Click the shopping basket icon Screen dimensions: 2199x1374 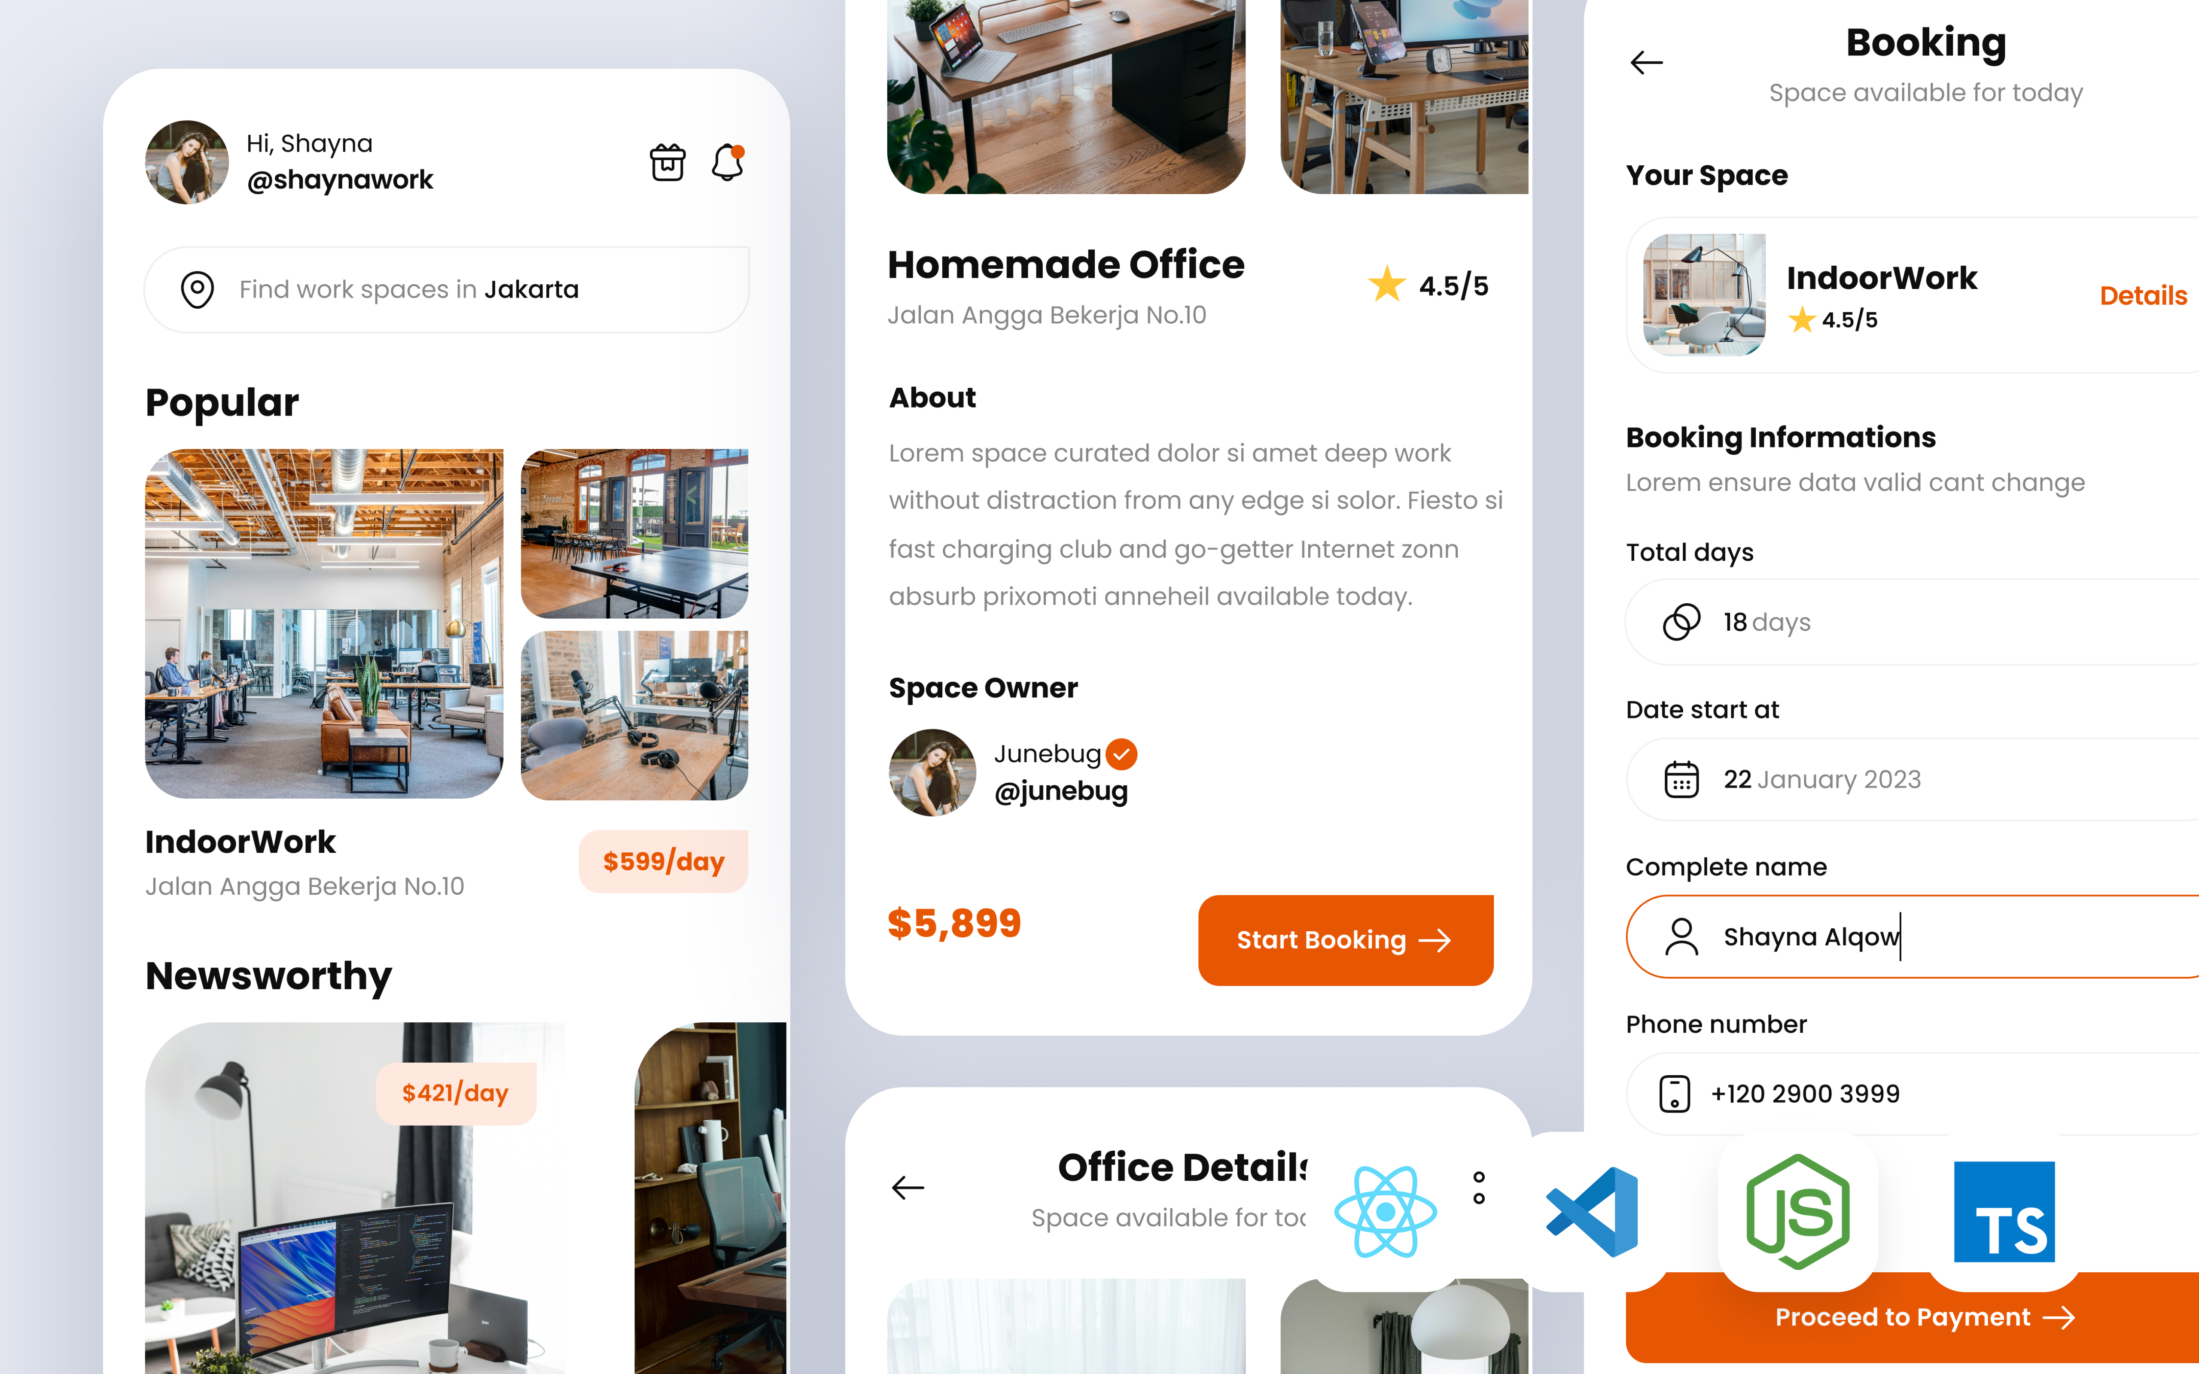coord(668,160)
